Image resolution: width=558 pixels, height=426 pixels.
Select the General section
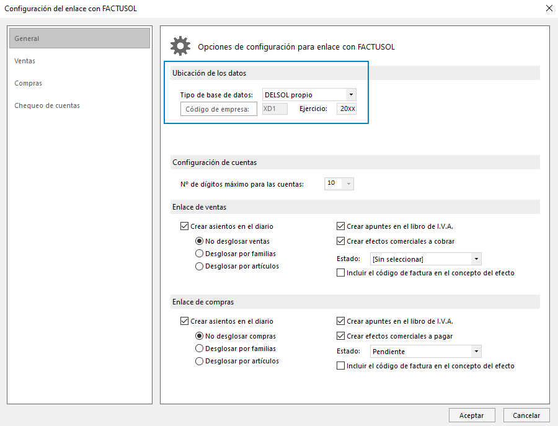pos(80,38)
